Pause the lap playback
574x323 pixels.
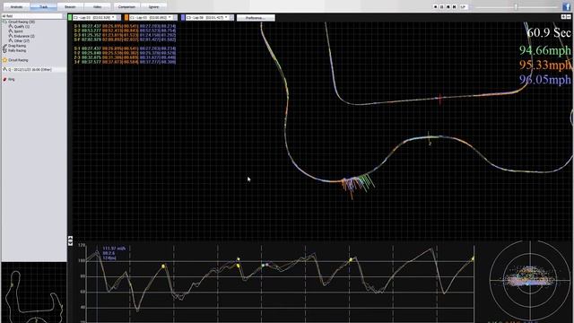442,6
